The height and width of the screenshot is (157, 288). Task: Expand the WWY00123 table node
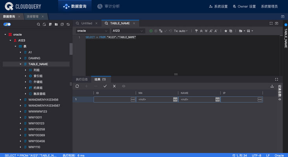(x=20, y=124)
